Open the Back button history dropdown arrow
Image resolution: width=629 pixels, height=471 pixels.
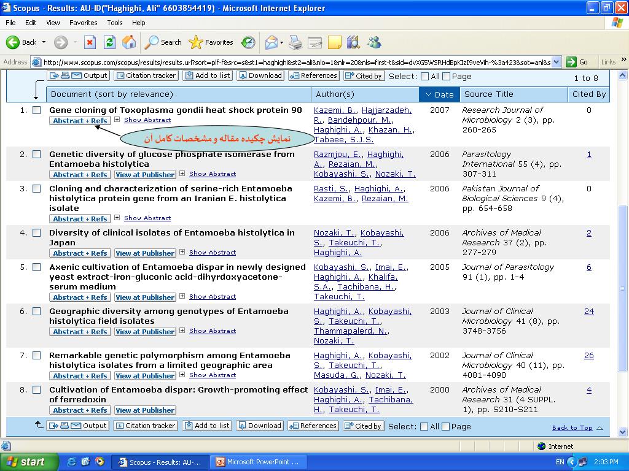pos(44,42)
